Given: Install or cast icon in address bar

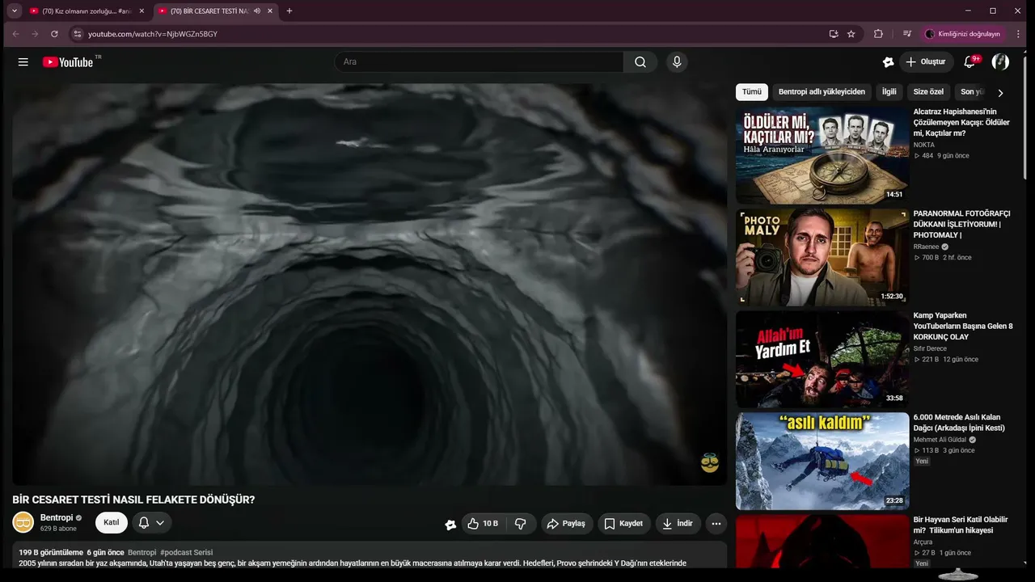Looking at the screenshot, I should [x=834, y=34].
